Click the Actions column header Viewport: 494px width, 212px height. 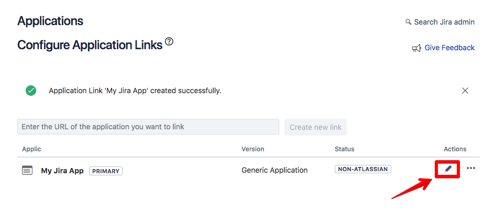455,149
